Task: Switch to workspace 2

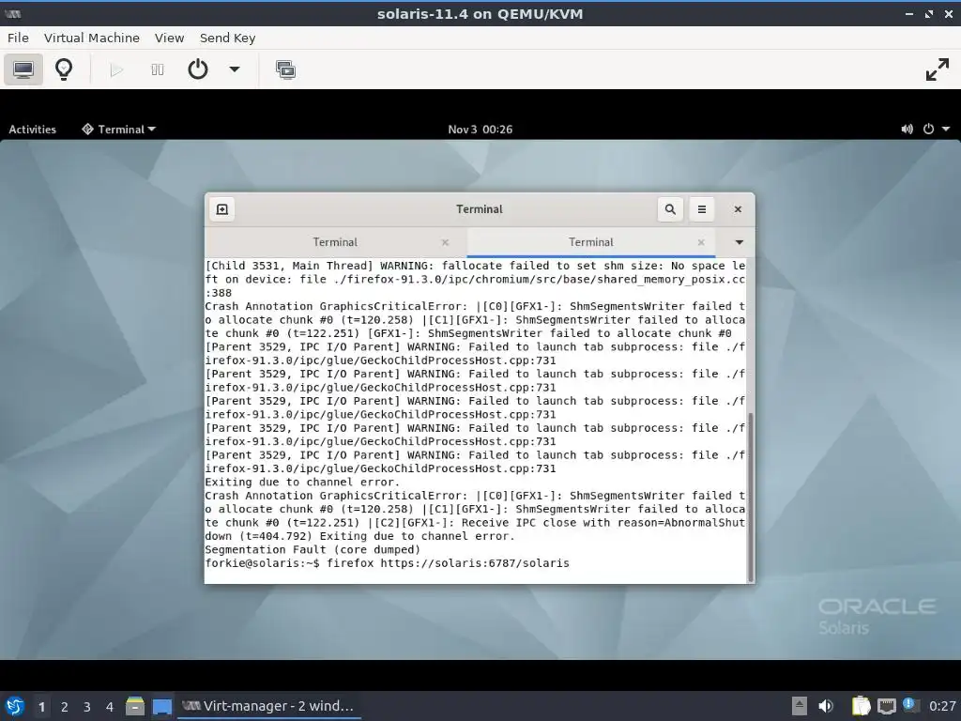Action: [x=65, y=707]
